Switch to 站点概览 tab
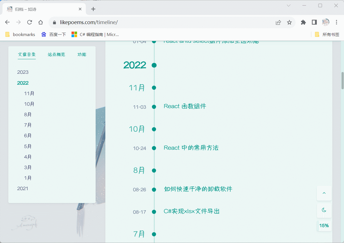The width and height of the screenshot is (344, 243). pos(57,55)
